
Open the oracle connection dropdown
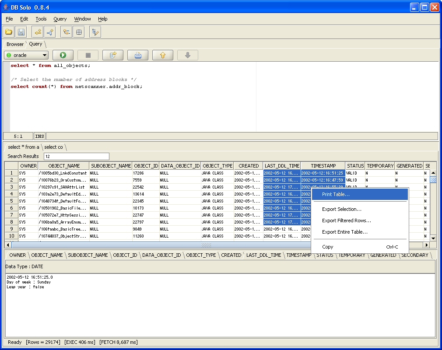[x=26, y=55]
